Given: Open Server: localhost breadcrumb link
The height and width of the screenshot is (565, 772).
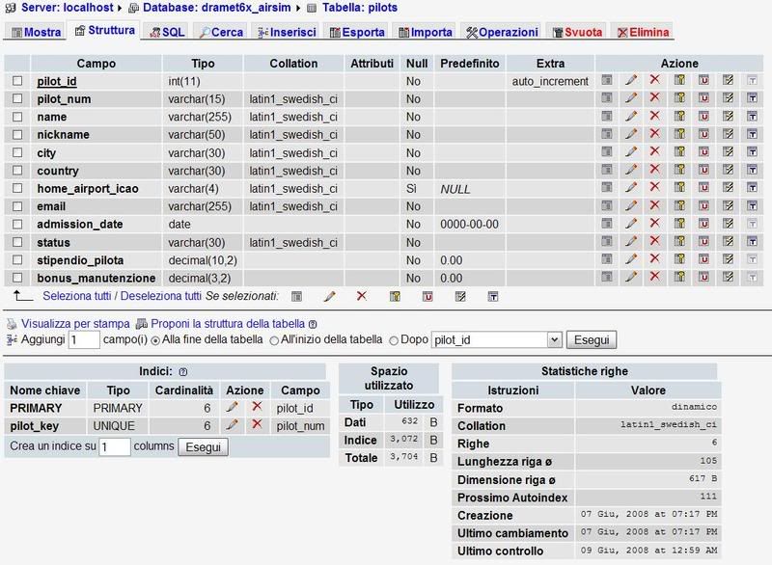Looking at the screenshot, I should [67, 8].
